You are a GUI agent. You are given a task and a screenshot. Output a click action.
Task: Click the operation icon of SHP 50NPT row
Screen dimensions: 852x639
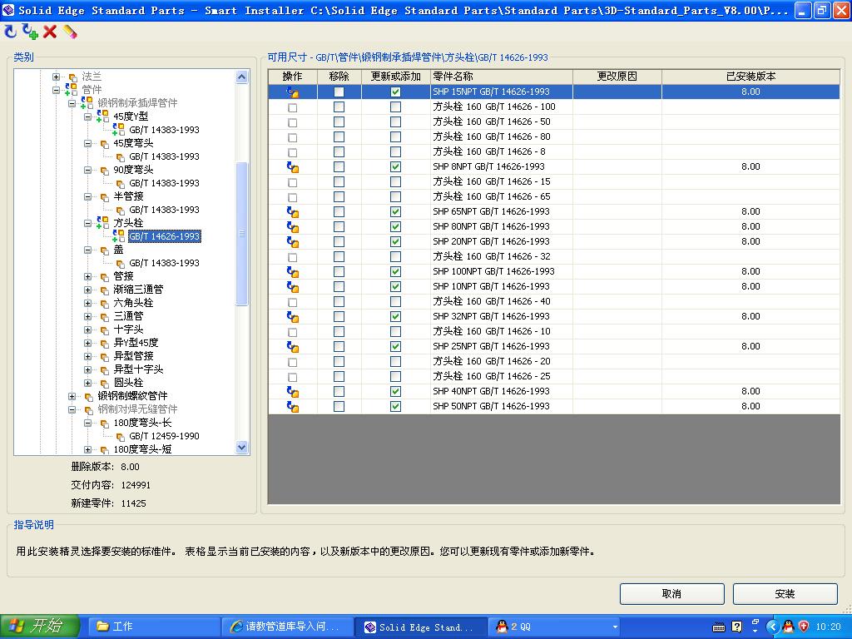pos(293,406)
